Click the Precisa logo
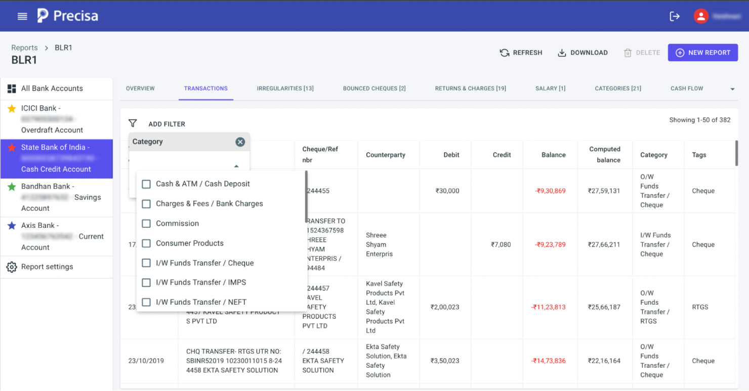Image resolution: width=749 pixels, height=391 pixels. 67,15
